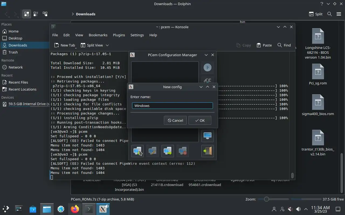The width and height of the screenshot is (345, 215).
Task: Confirm New config with OK button
Action: tap(200, 120)
